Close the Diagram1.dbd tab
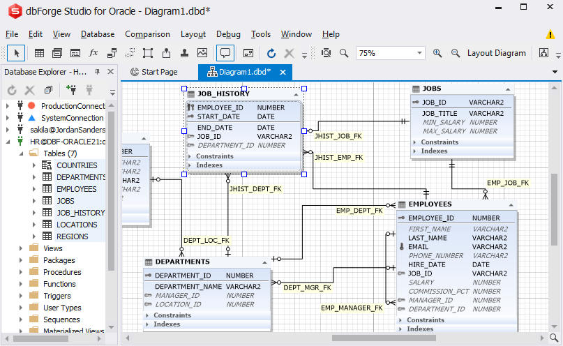 tap(283, 72)
